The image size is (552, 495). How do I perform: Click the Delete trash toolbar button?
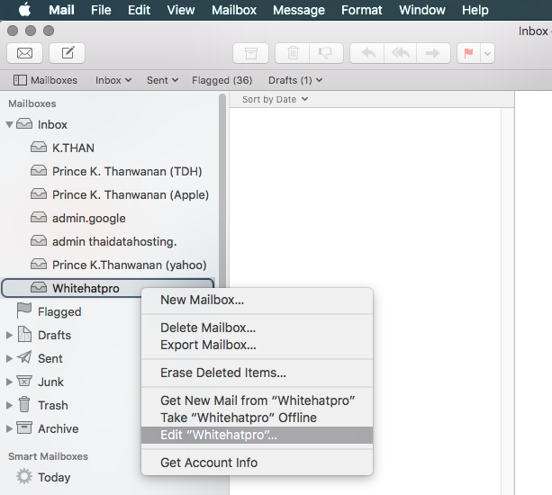coord(293,53)
